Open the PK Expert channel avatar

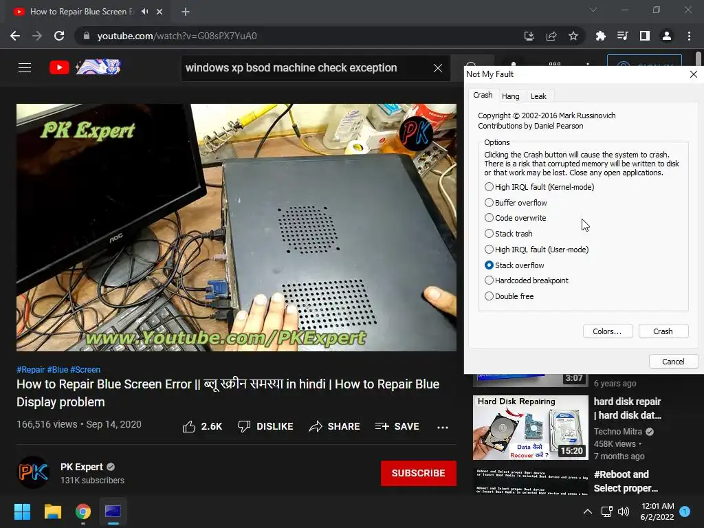tap(33, 472)
